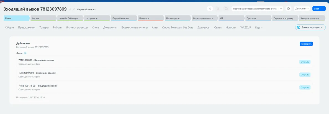Switch to the Счета tab
Viewport: 329px width, 114px height.
[x=96, y=27]
